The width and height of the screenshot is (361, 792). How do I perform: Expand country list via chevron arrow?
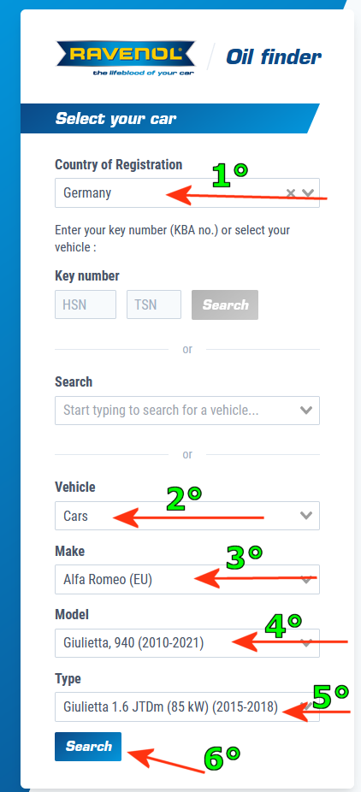click(307, 192)
